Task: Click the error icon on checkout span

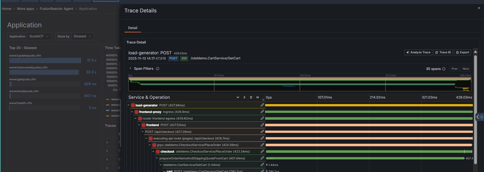Action: coord(158,152)
